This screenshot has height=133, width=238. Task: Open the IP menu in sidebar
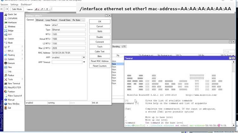pos(9,47)
